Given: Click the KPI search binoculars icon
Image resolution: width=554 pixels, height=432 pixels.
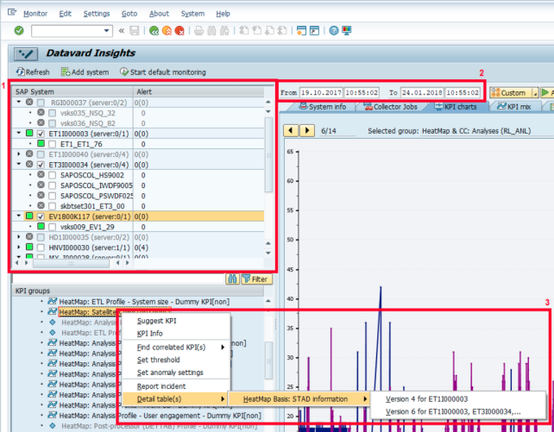Looking at the screenshot, I should click(232, 279).
